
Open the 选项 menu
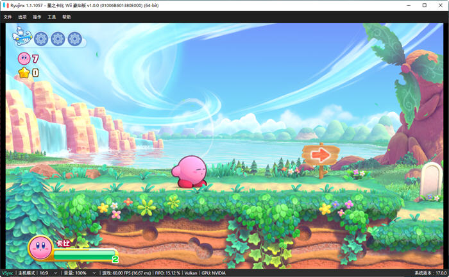(x=22, y=17)
